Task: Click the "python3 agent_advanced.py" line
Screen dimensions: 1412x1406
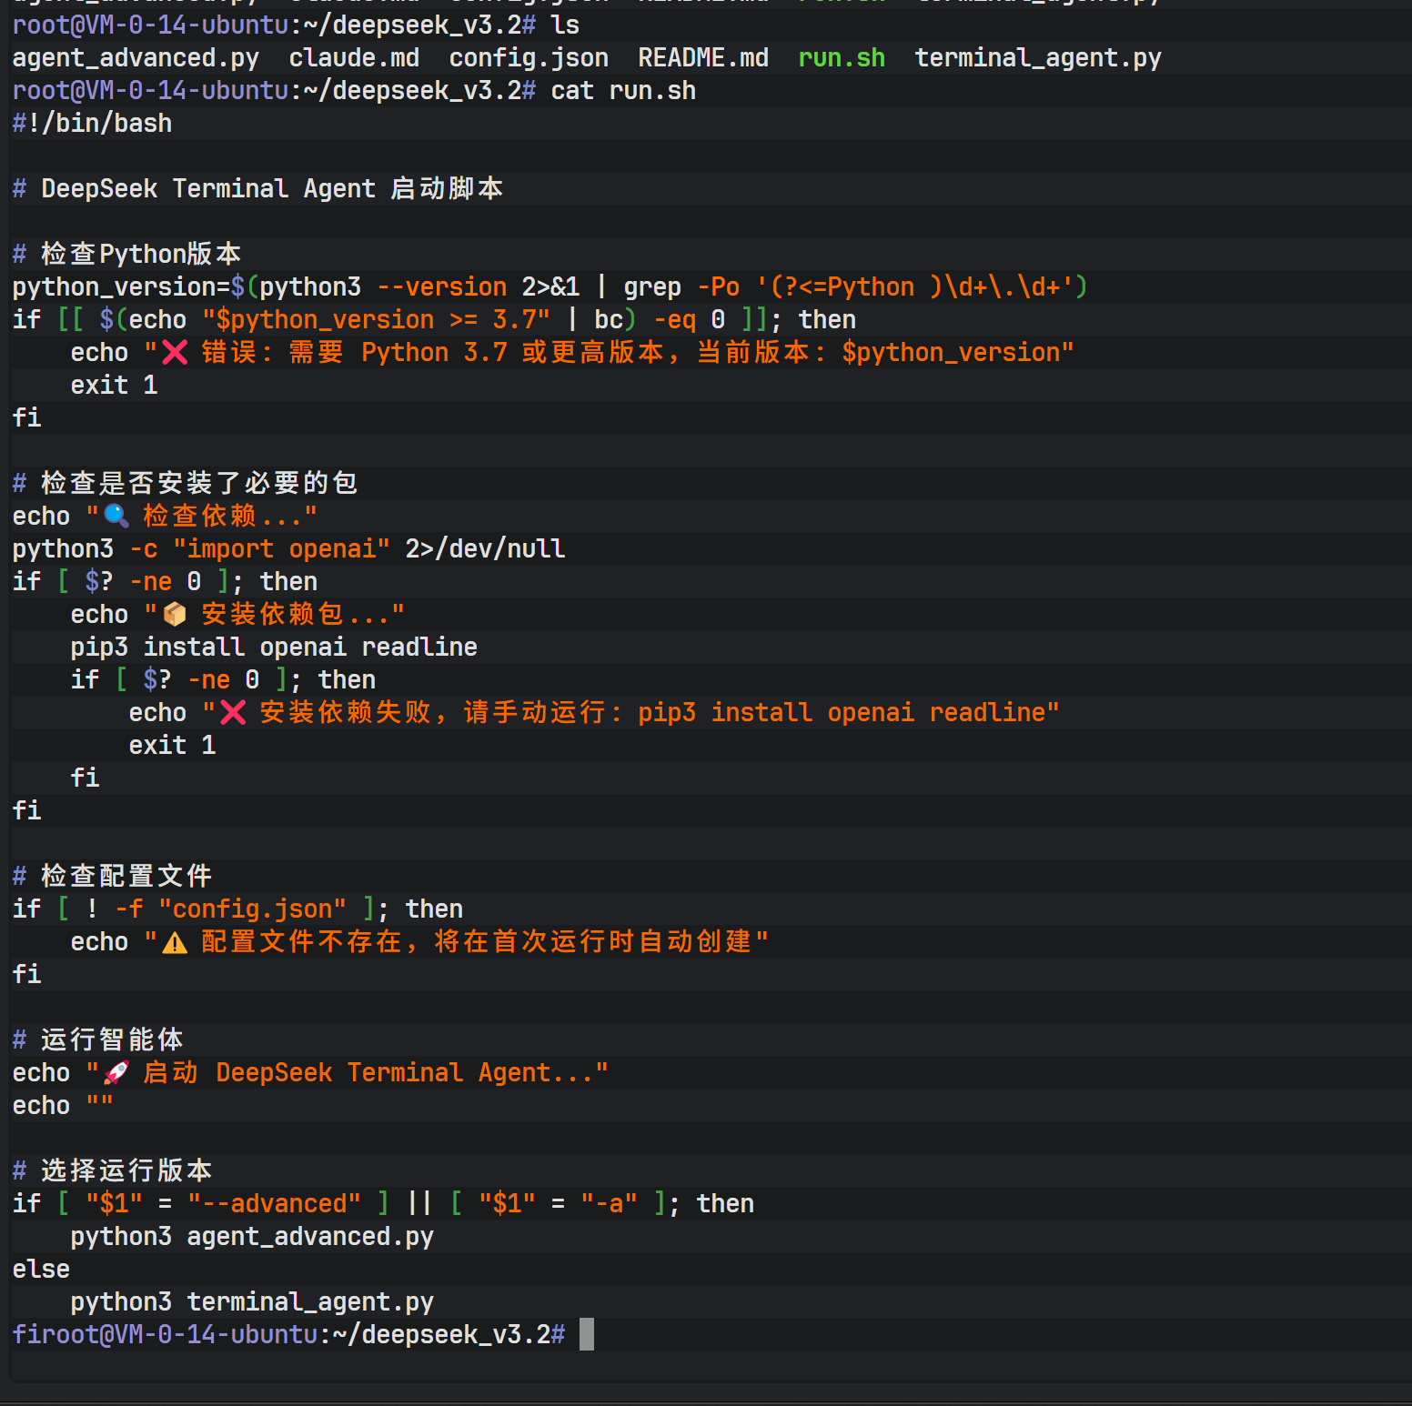Action: point(252,1237)
